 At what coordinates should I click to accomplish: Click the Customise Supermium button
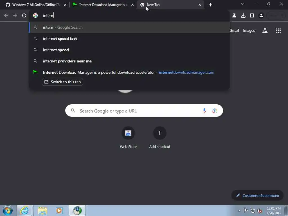258,195
